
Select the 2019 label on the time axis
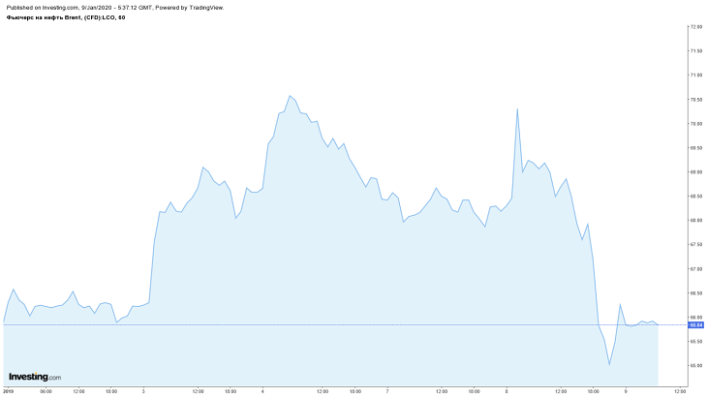pos(9,391)
